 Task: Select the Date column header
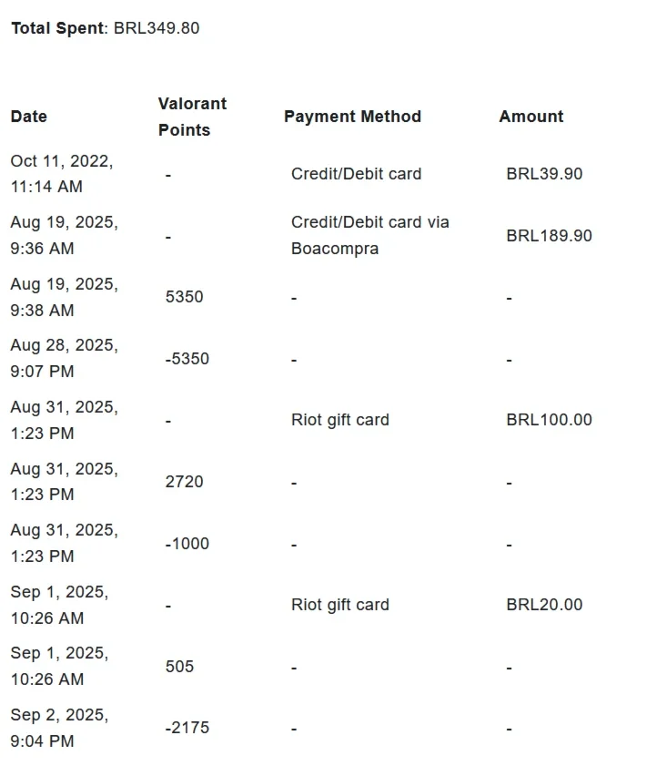[x=29, y=117]
